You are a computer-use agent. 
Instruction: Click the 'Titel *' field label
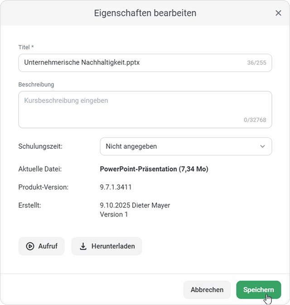tap(26, 47)
